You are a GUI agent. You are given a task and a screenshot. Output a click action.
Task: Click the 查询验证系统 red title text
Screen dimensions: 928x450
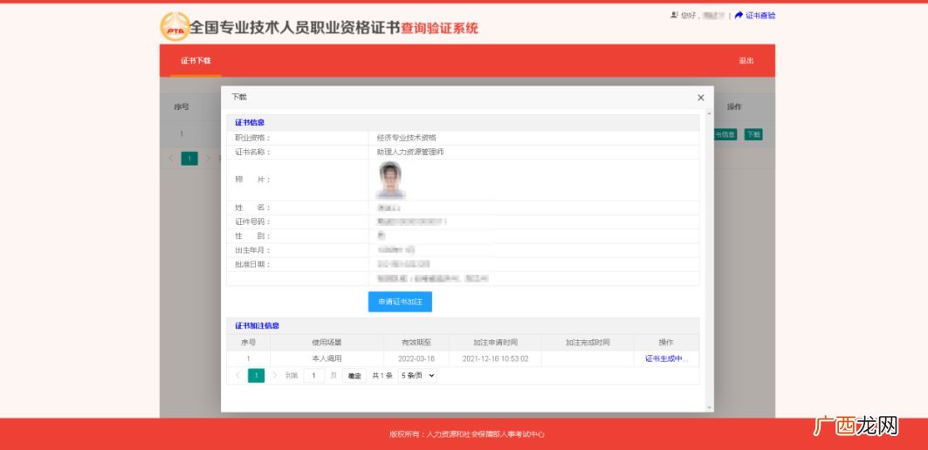(440, 28)
